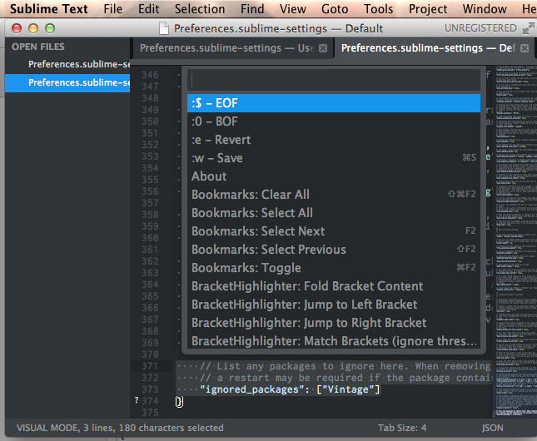
Task: Select the About command
Action: 334,176
